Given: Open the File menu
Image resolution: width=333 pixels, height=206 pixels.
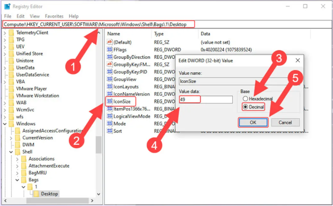Looking at the screenshot, I should (7, 16).
